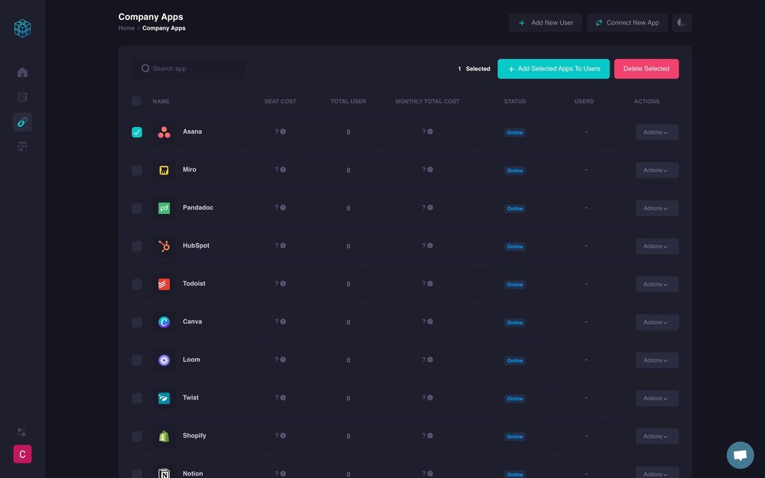Open the chat bubble in bottom right

coord(740,454)
